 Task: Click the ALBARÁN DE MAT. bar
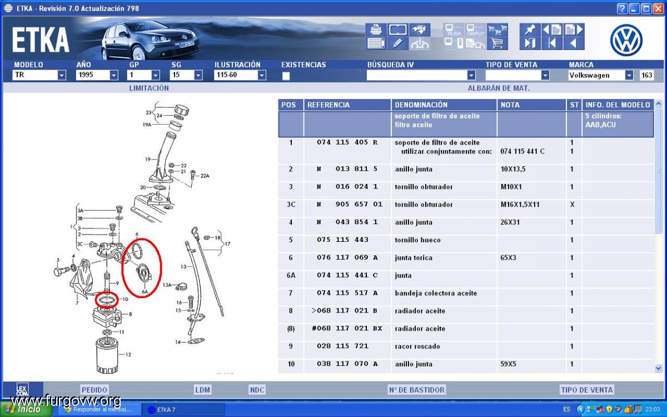(x=499, y=88)
